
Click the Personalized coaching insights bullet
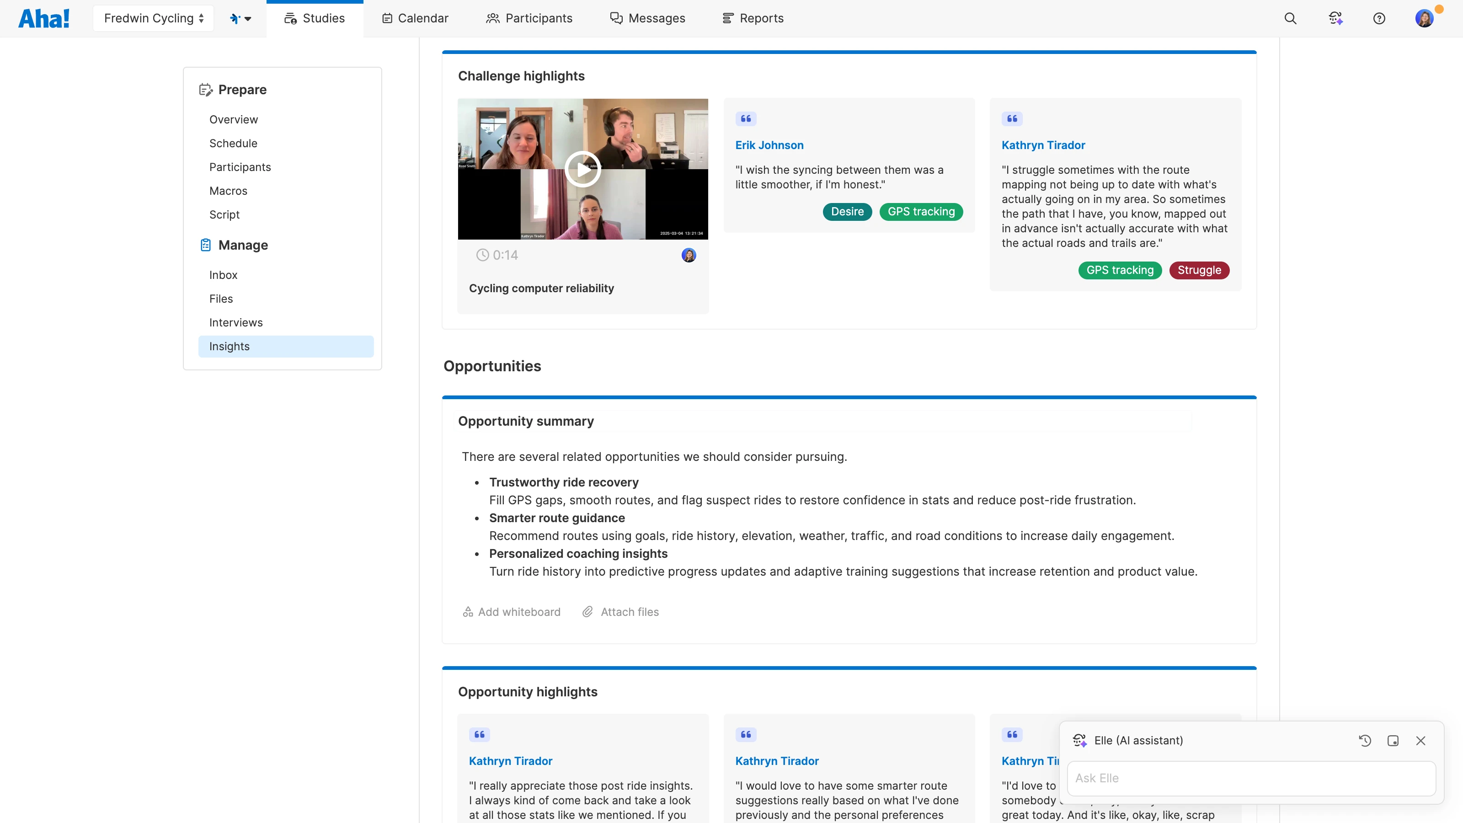578,553
